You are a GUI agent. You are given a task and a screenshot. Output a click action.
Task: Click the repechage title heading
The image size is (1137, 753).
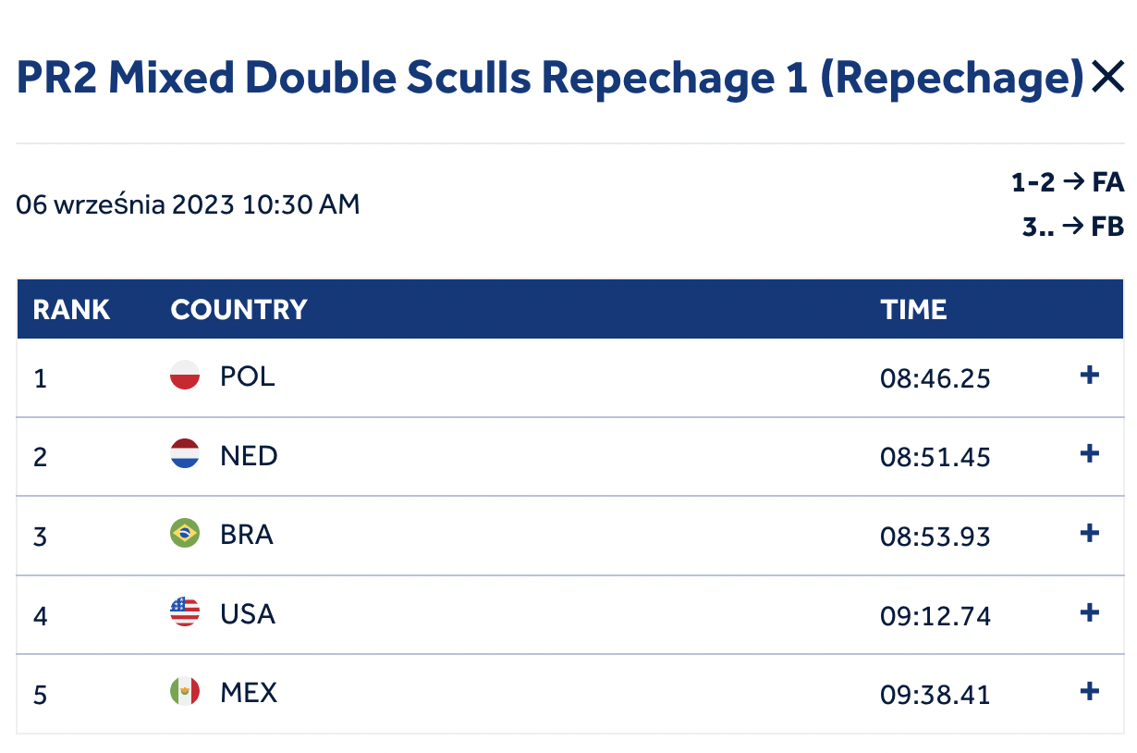pos(550,78)
